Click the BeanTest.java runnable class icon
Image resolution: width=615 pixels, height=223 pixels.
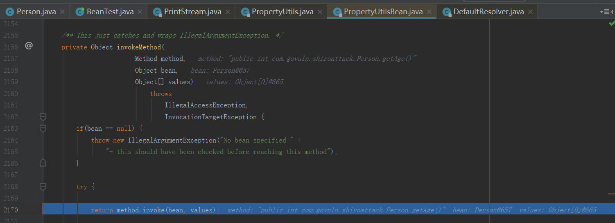80,12
